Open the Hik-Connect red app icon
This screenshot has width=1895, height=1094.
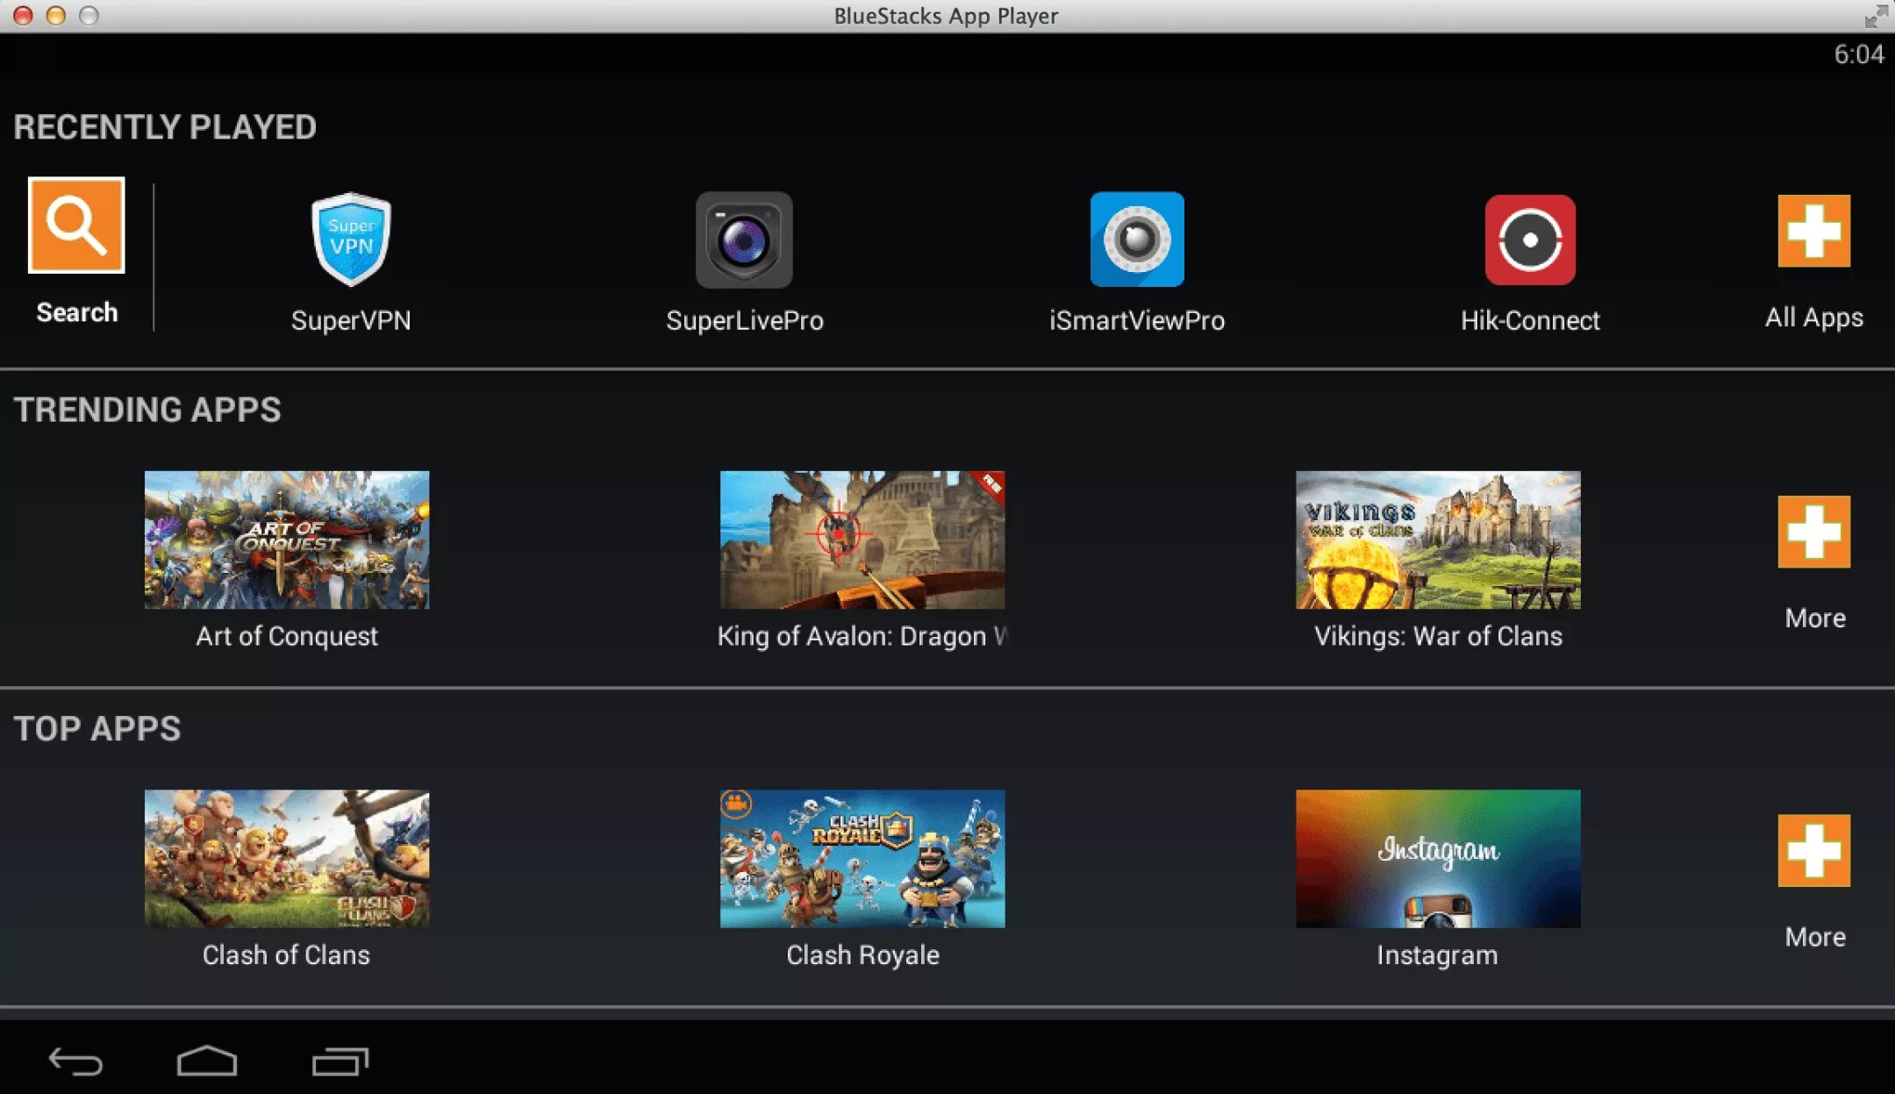pyautogui.click(x=1530, y=240)
